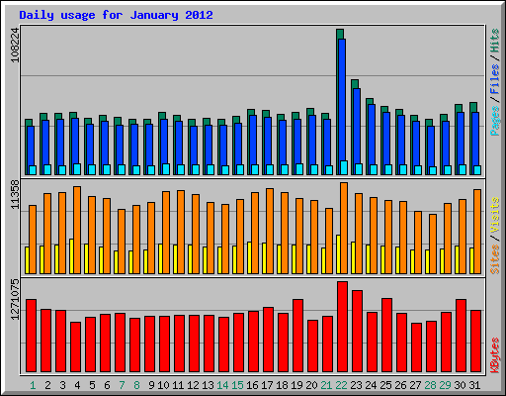
Task: Click day 31 on the date axis
Action: pos(474,385)
